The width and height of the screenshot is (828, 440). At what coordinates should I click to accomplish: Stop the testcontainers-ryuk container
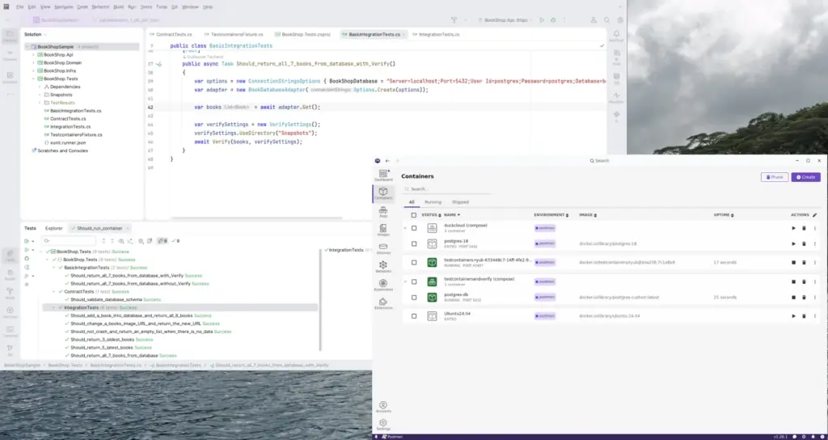[793, 262]
